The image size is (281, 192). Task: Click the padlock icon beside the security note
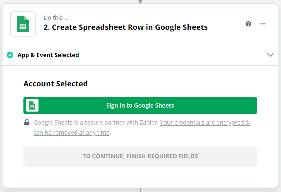point(27,122)
